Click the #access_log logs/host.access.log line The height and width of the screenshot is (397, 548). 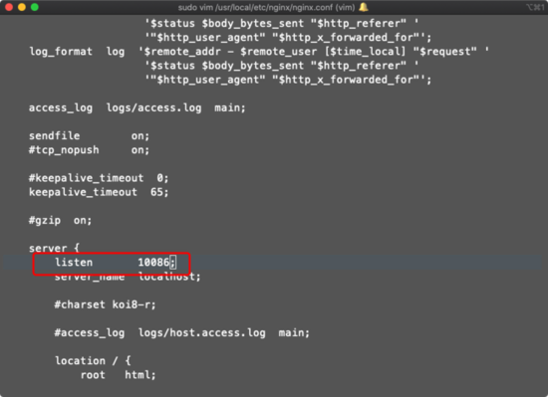coord(181,332)
